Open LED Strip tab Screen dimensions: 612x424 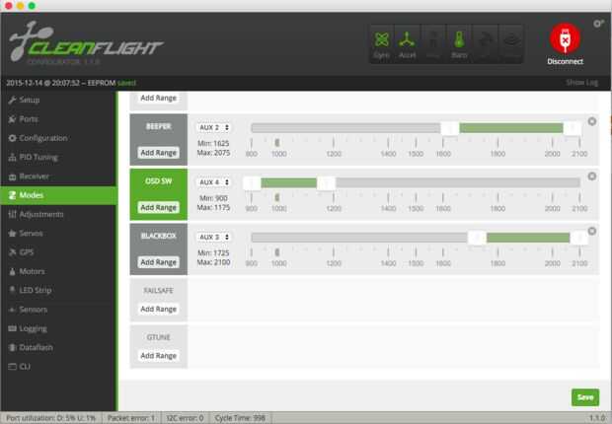point(58,290)
